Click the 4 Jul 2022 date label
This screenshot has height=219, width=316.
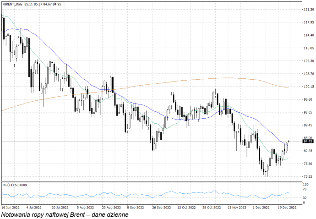[x=35, y=207]
